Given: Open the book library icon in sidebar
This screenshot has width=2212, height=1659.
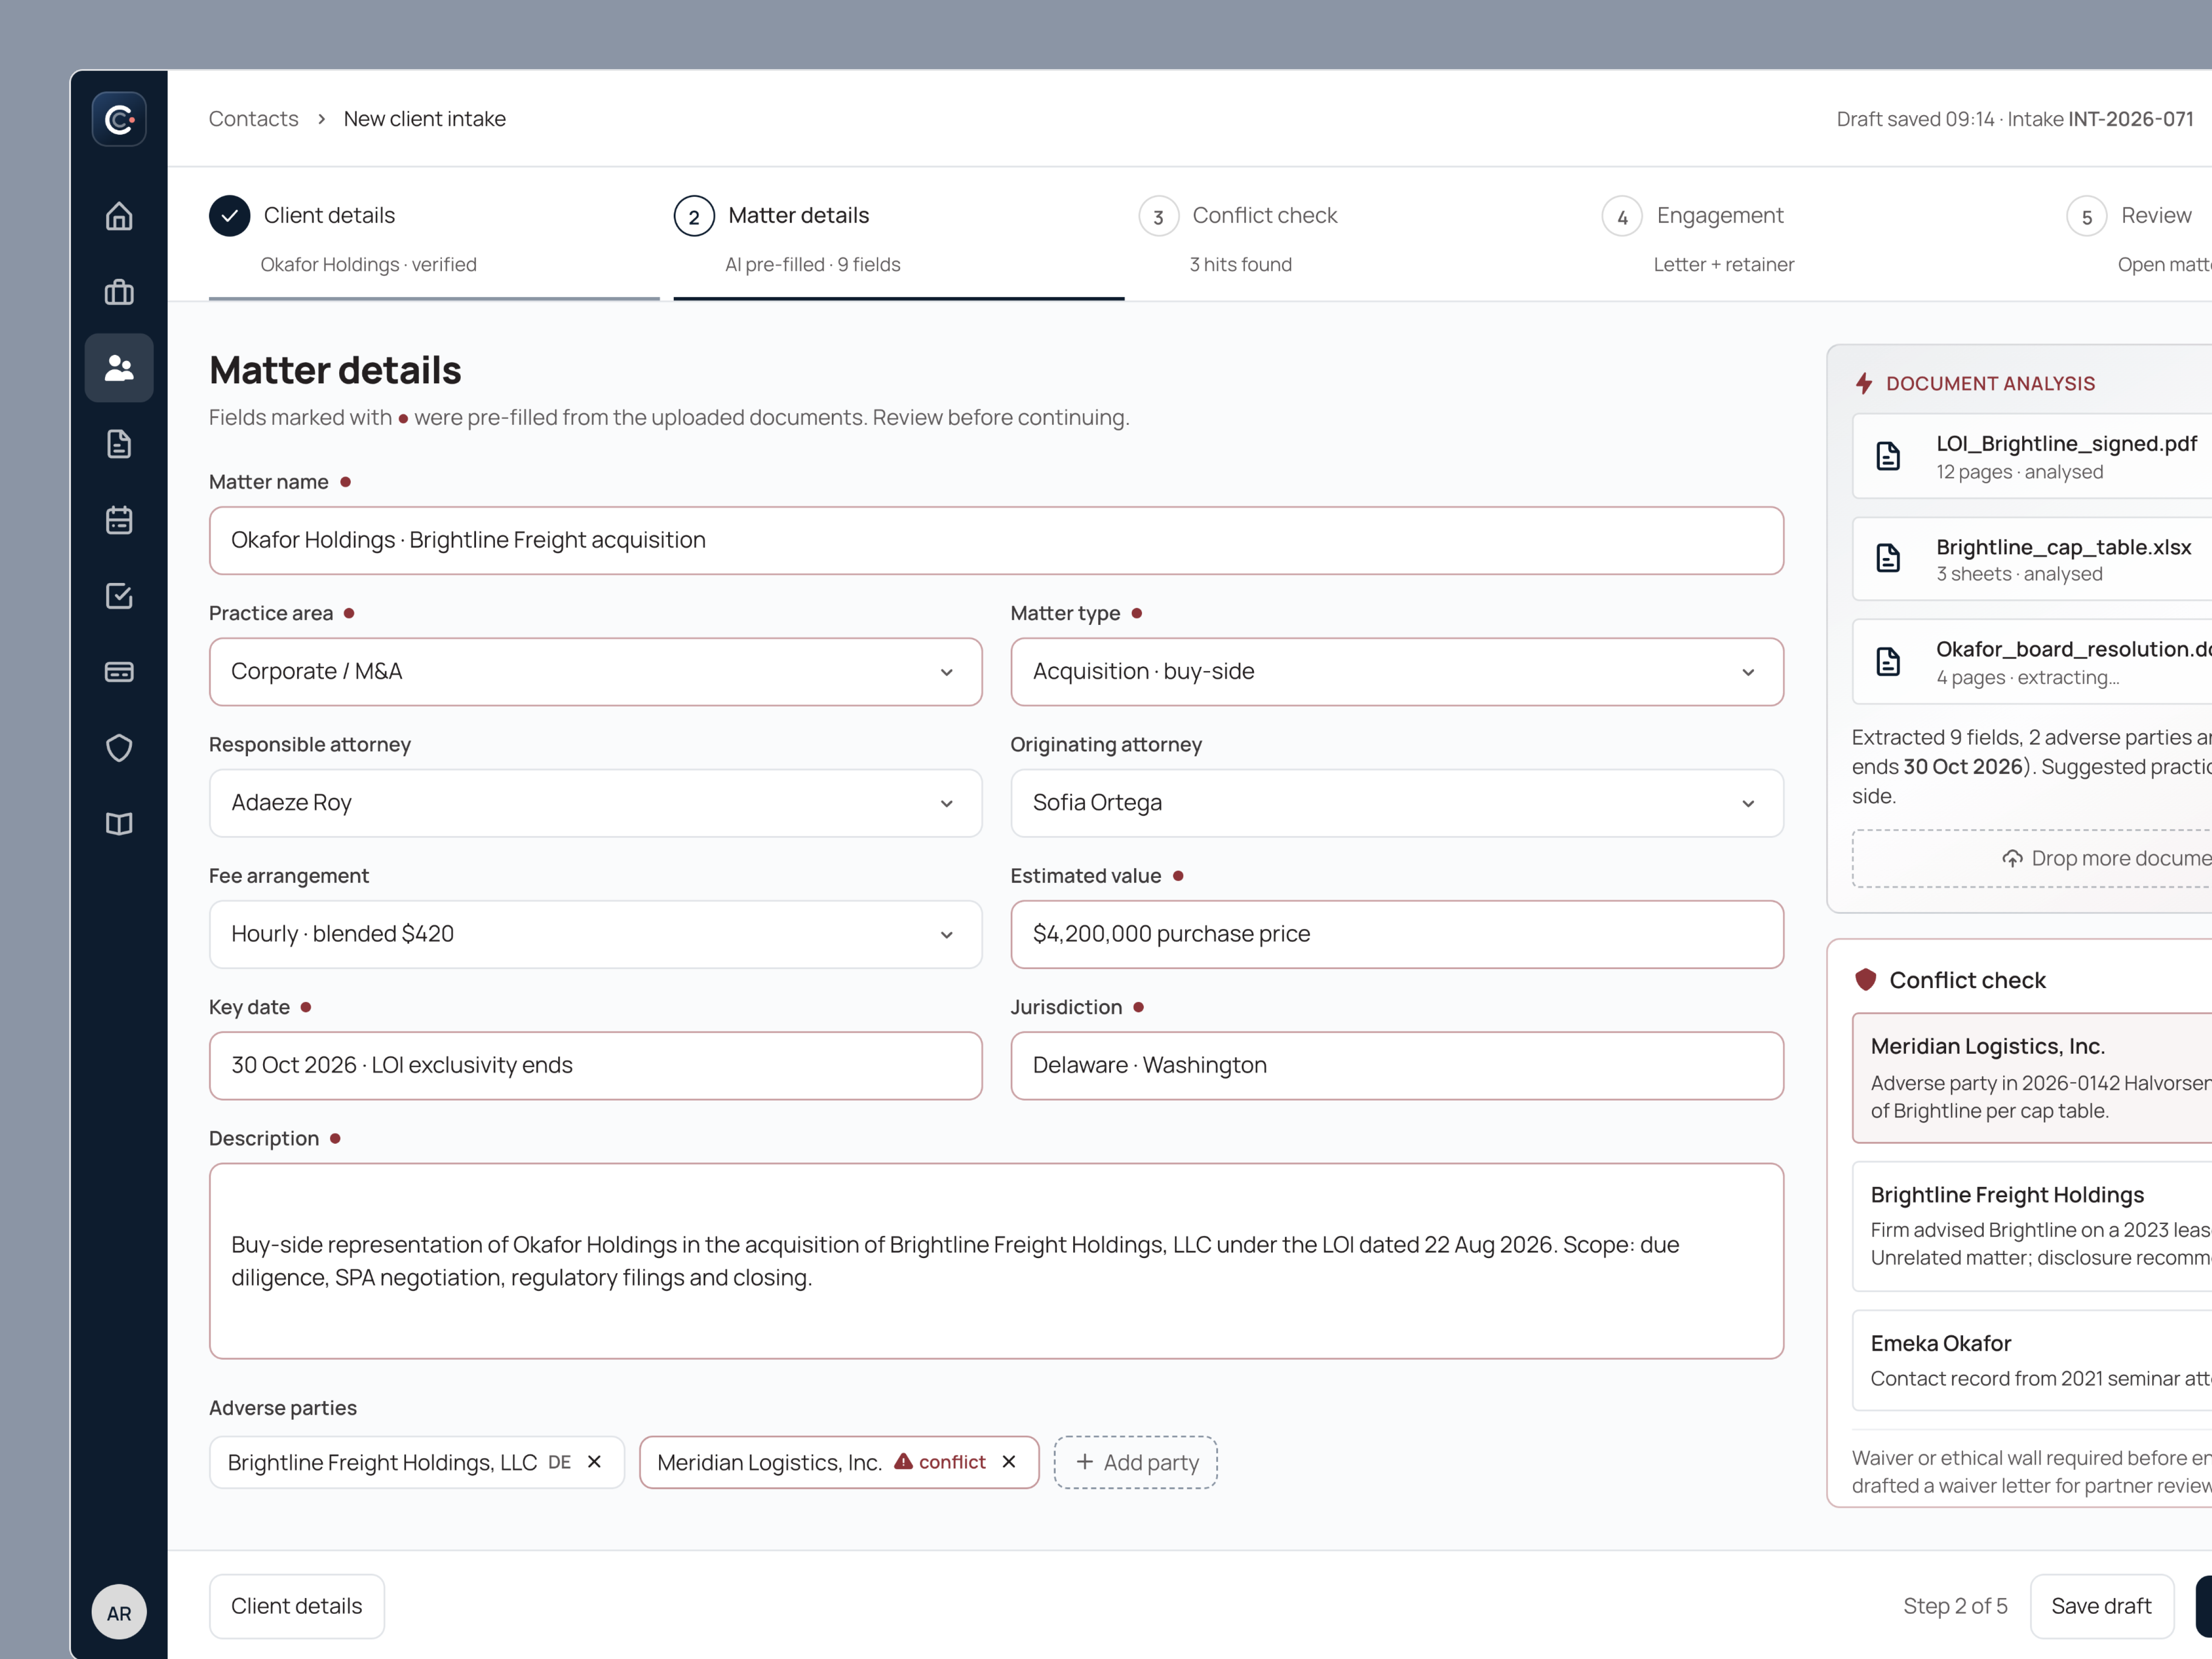Looking at the screenshot, I should click(x=119, y=824).
